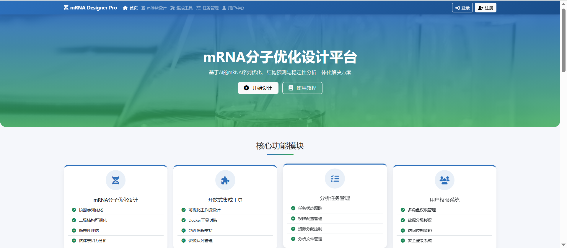Viewport: 567px width, 248px height.
Task: Open the 使用教程 tutorial button
Action: pyautogui.click(x=302, y=88)
